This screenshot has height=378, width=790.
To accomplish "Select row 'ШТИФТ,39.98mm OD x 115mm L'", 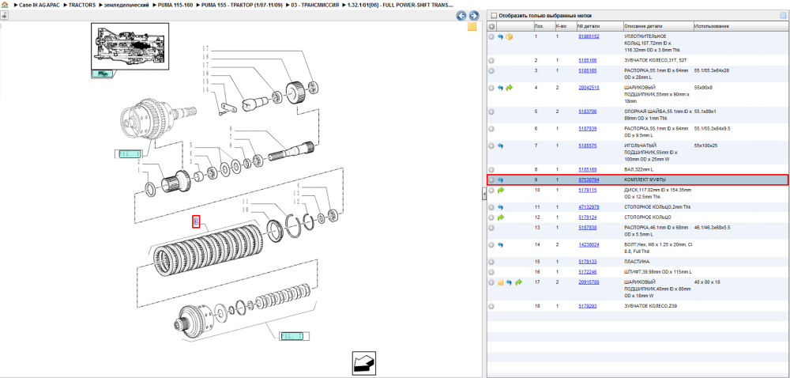I will 638,272.
